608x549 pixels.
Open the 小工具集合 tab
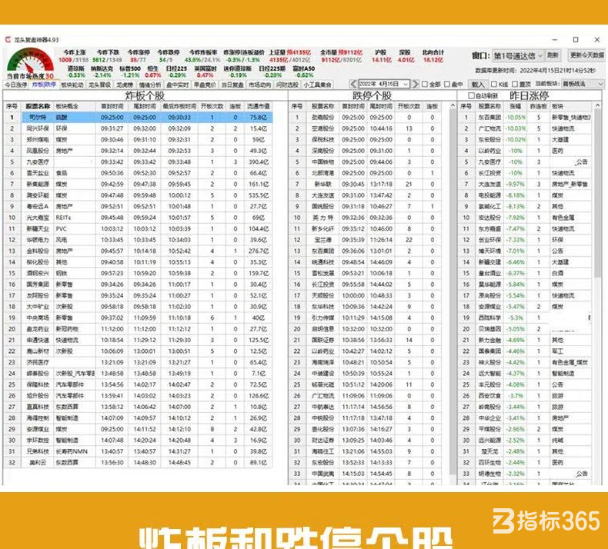pos(318,85)
